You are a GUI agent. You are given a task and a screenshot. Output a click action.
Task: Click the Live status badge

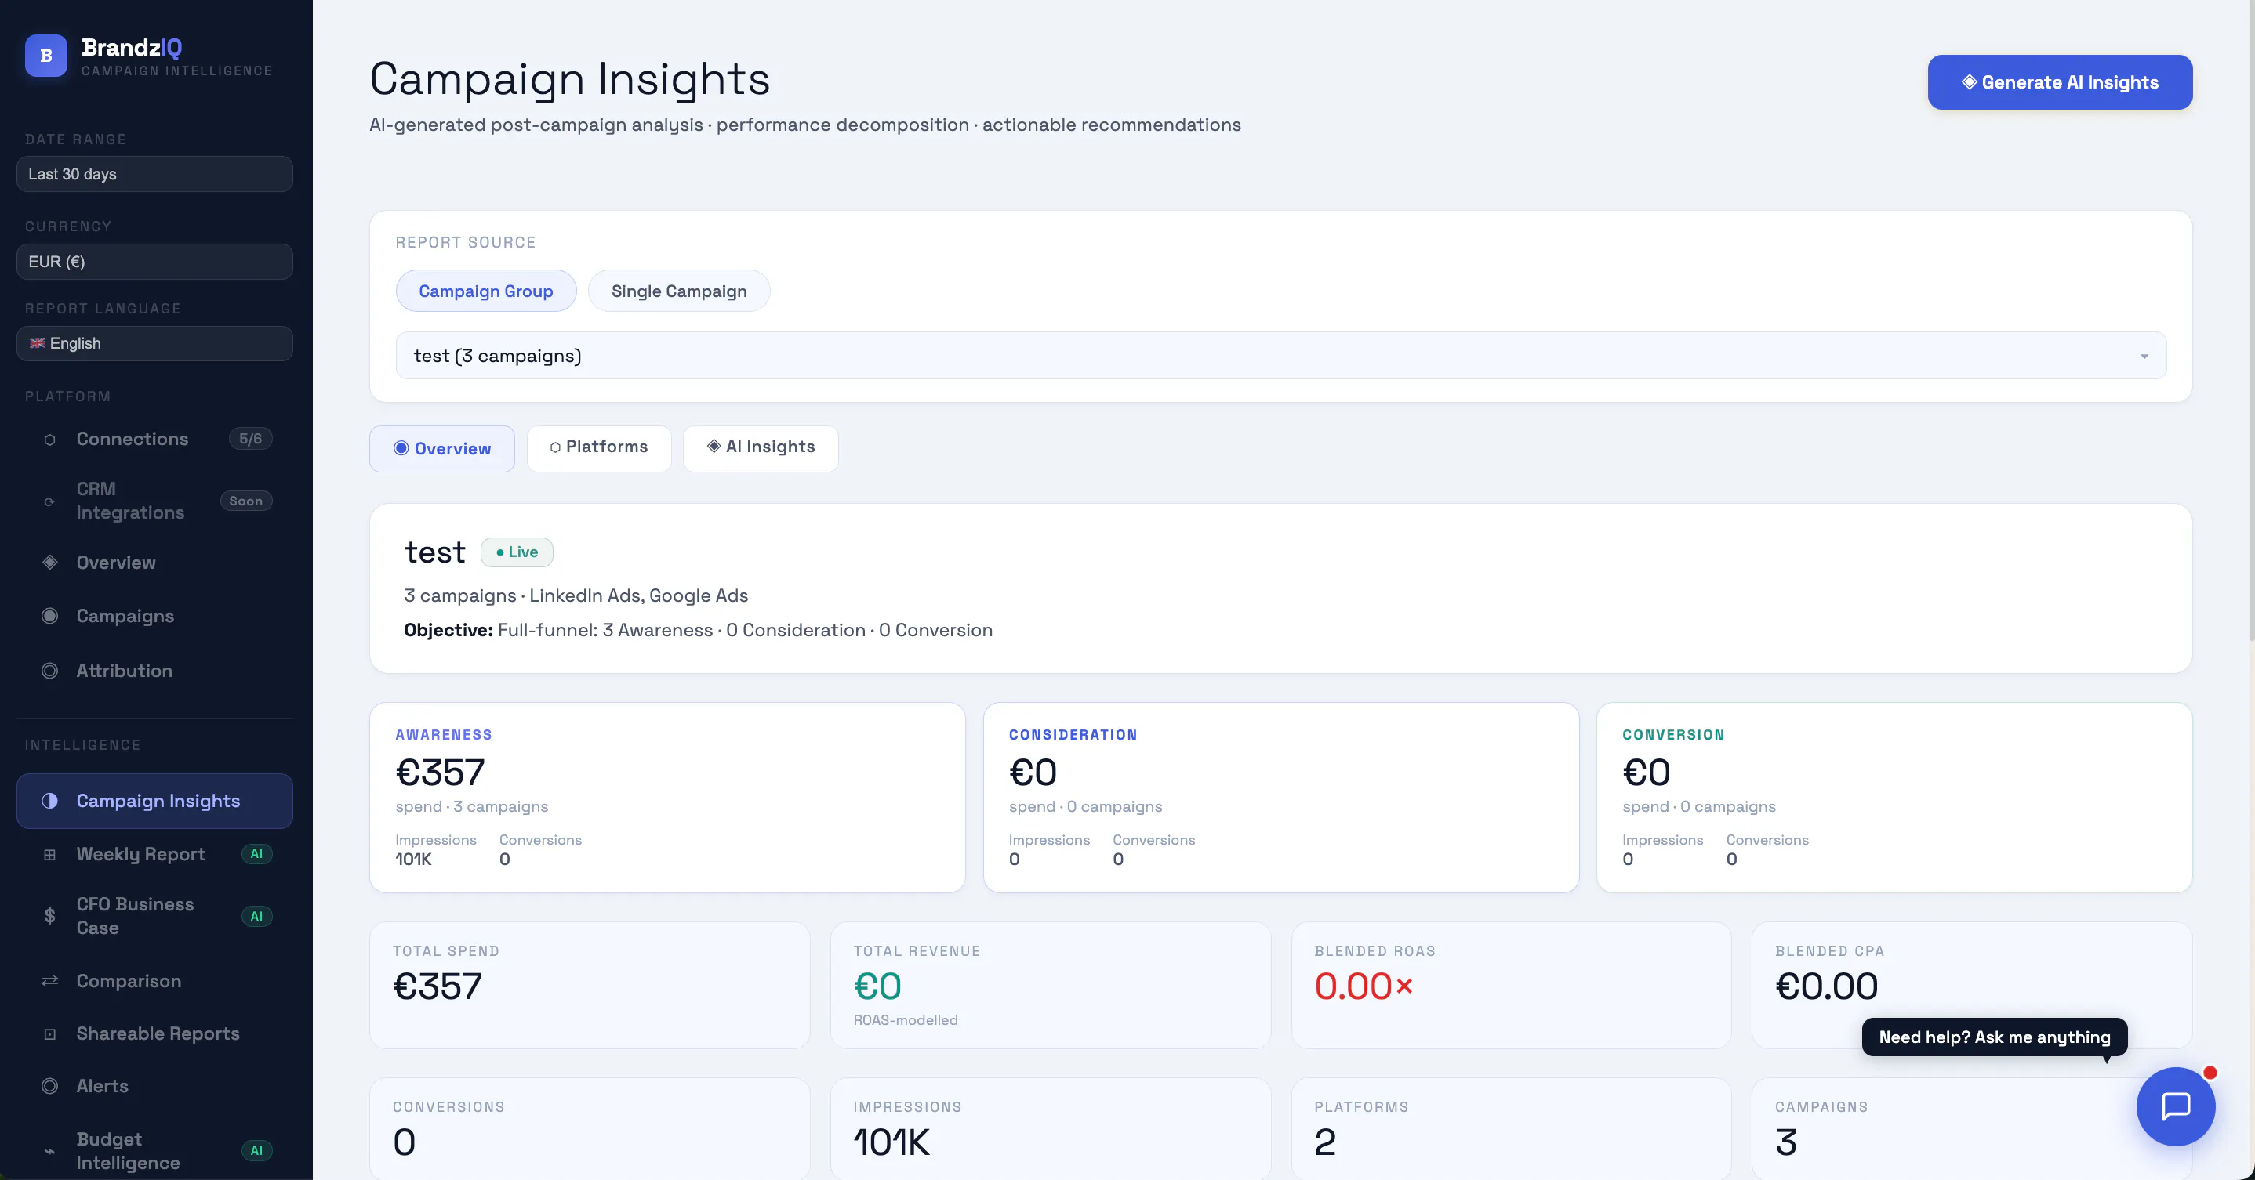(x=517, y=552)
